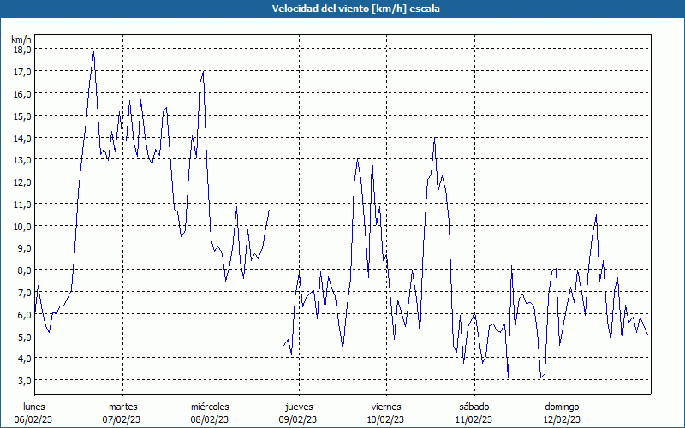Select the 3,0 y-axis value
The height and width of the screenshot is (428, 685).
coord(25,381)
